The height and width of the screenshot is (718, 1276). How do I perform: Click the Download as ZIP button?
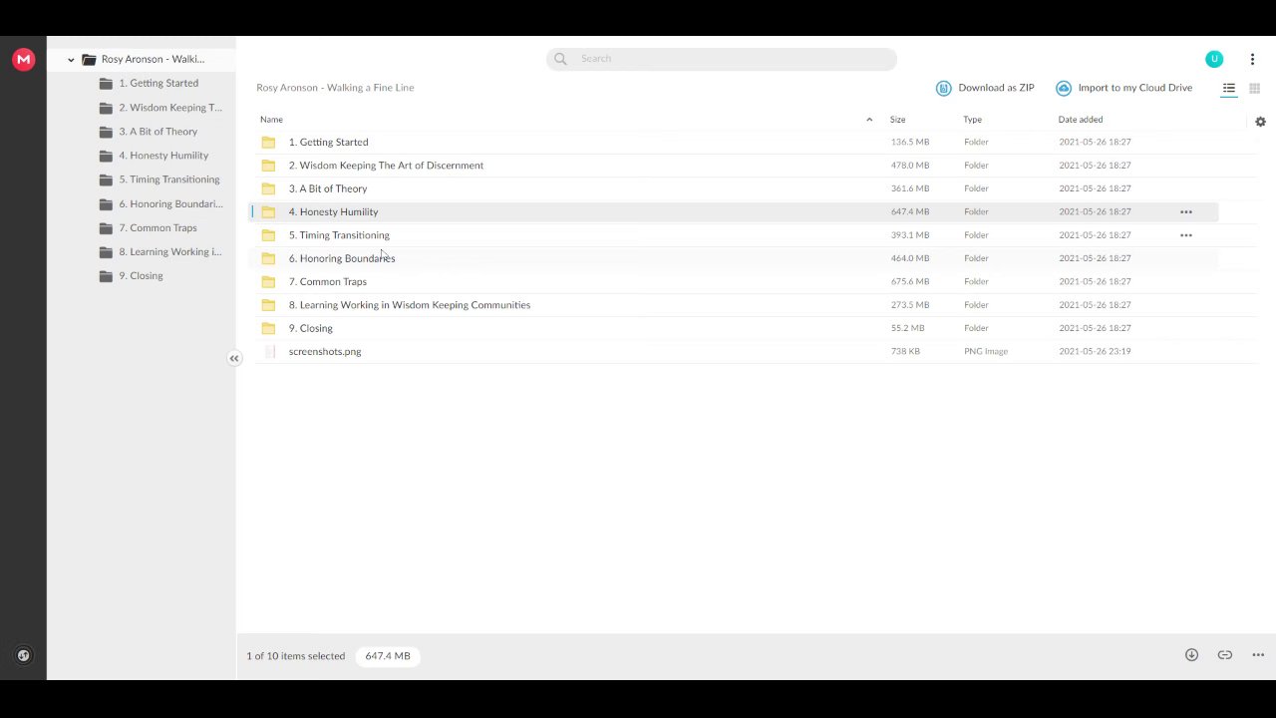pyautogui.click(x=985, y=88)
